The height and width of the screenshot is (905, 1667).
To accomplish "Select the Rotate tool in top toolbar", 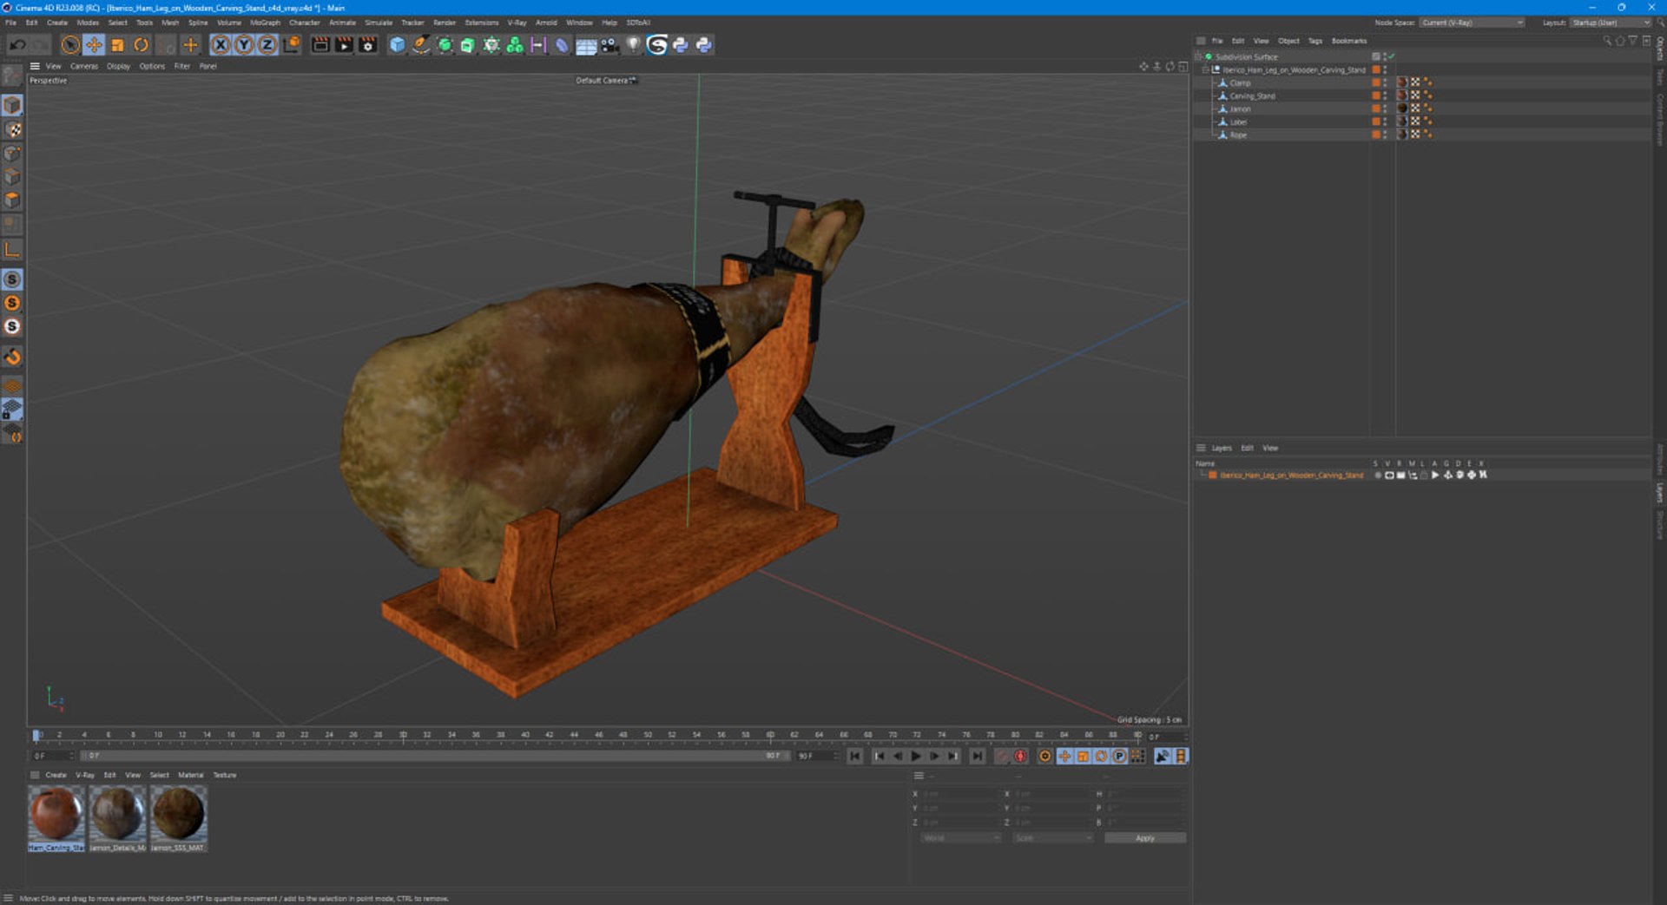I will (141, 45).
